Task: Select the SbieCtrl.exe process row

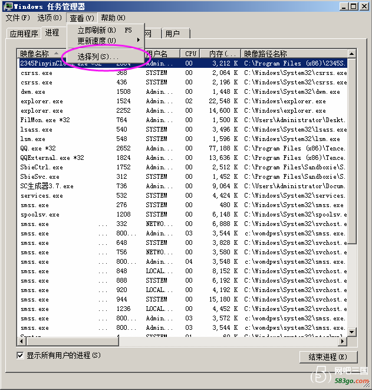Action: tap(183, 168)
